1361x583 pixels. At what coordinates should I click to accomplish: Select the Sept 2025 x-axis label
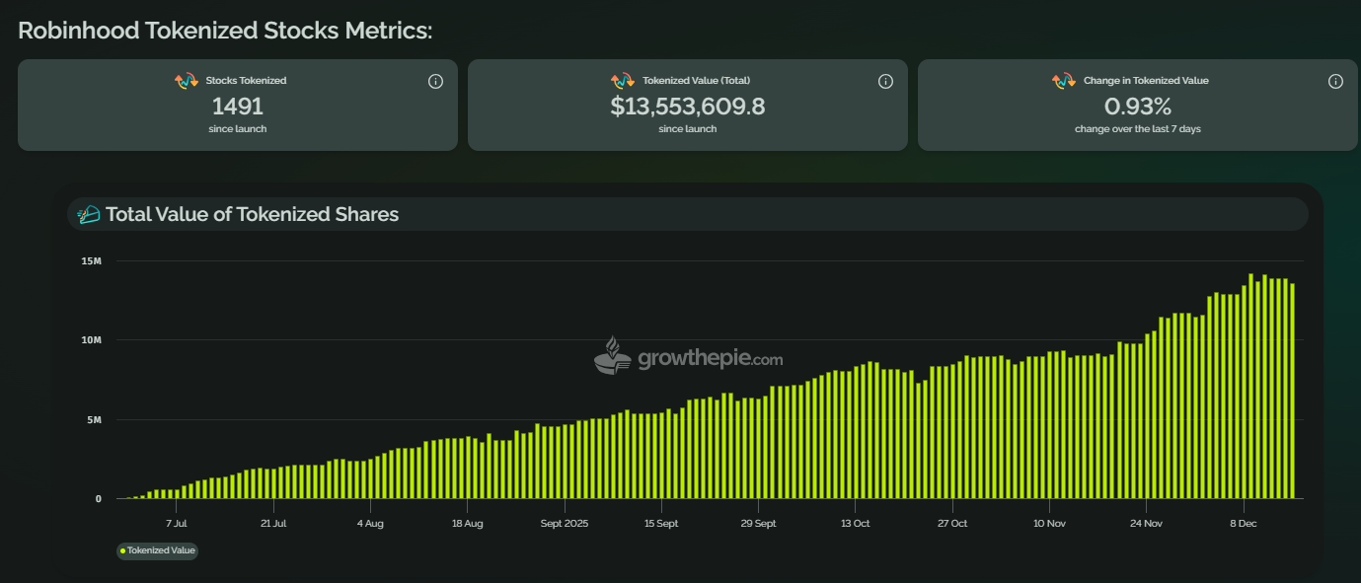coord(565,524)
